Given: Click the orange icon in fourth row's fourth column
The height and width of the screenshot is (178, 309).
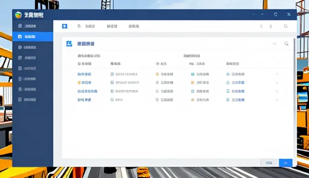Looking at the screenshot, I should (x=193, y=100).
